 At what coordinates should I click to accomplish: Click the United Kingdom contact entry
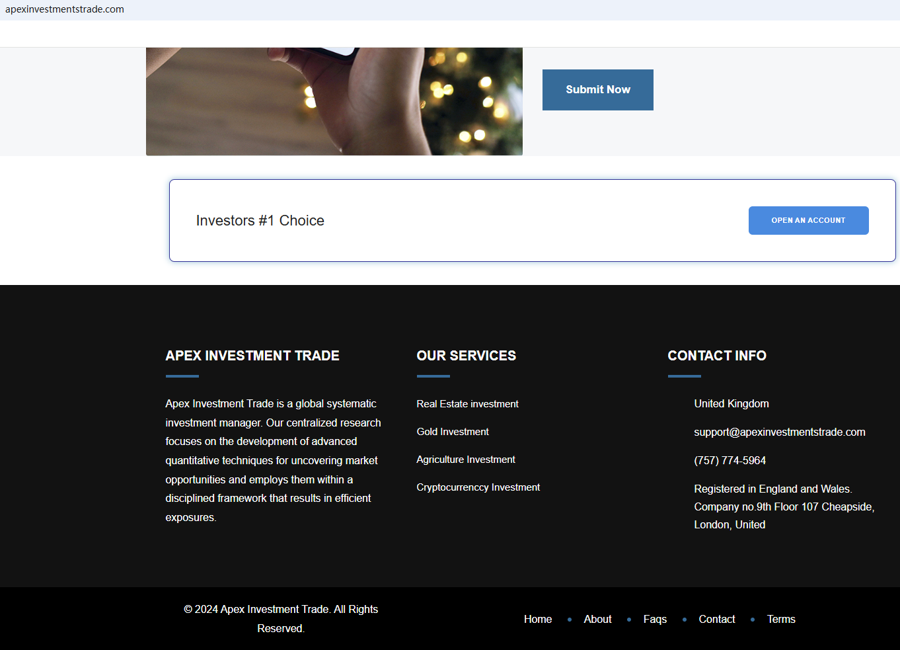pos(731,403)
